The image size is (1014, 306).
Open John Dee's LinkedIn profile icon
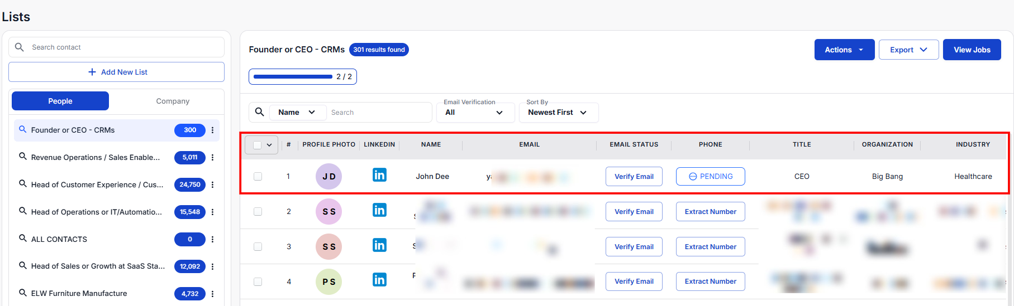(379, 175)
